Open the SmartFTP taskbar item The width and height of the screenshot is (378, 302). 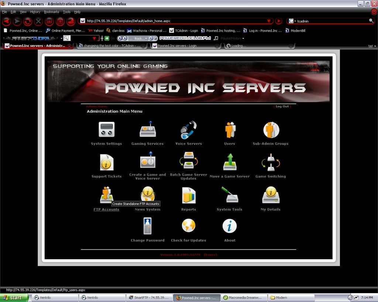click(x=149, y=298)
